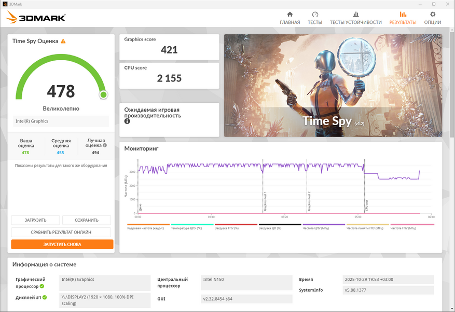455x312 pixels.
Task: Click the Intel(R) Graphics system info value
Action: tap(105, 283)
